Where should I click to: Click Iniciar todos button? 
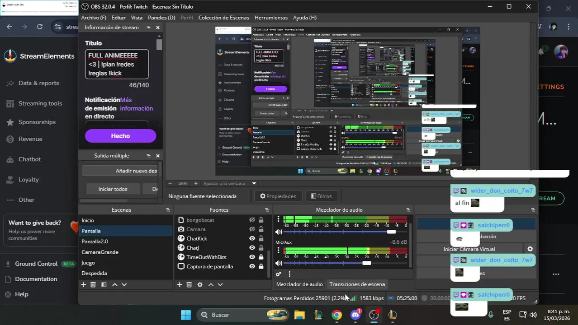(113, 189)
